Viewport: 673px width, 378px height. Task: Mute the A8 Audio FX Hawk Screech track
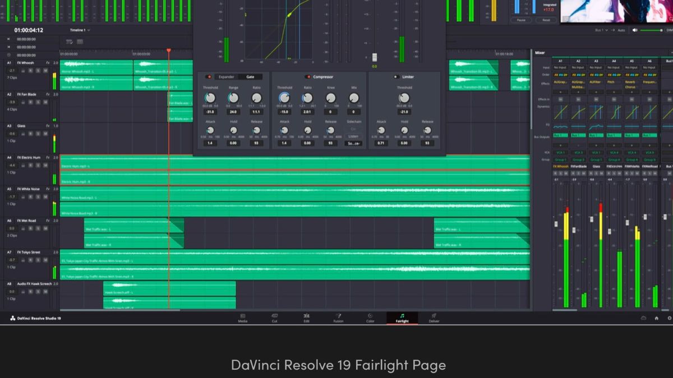(x=45, y=291)
